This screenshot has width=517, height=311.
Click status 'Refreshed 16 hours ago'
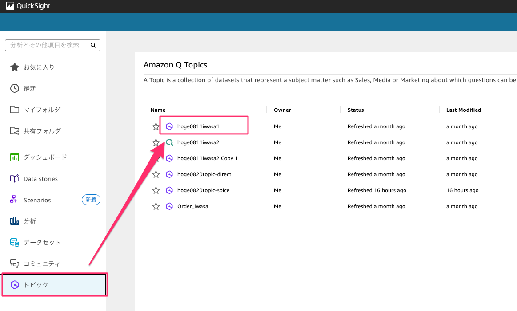pos(377,190)
